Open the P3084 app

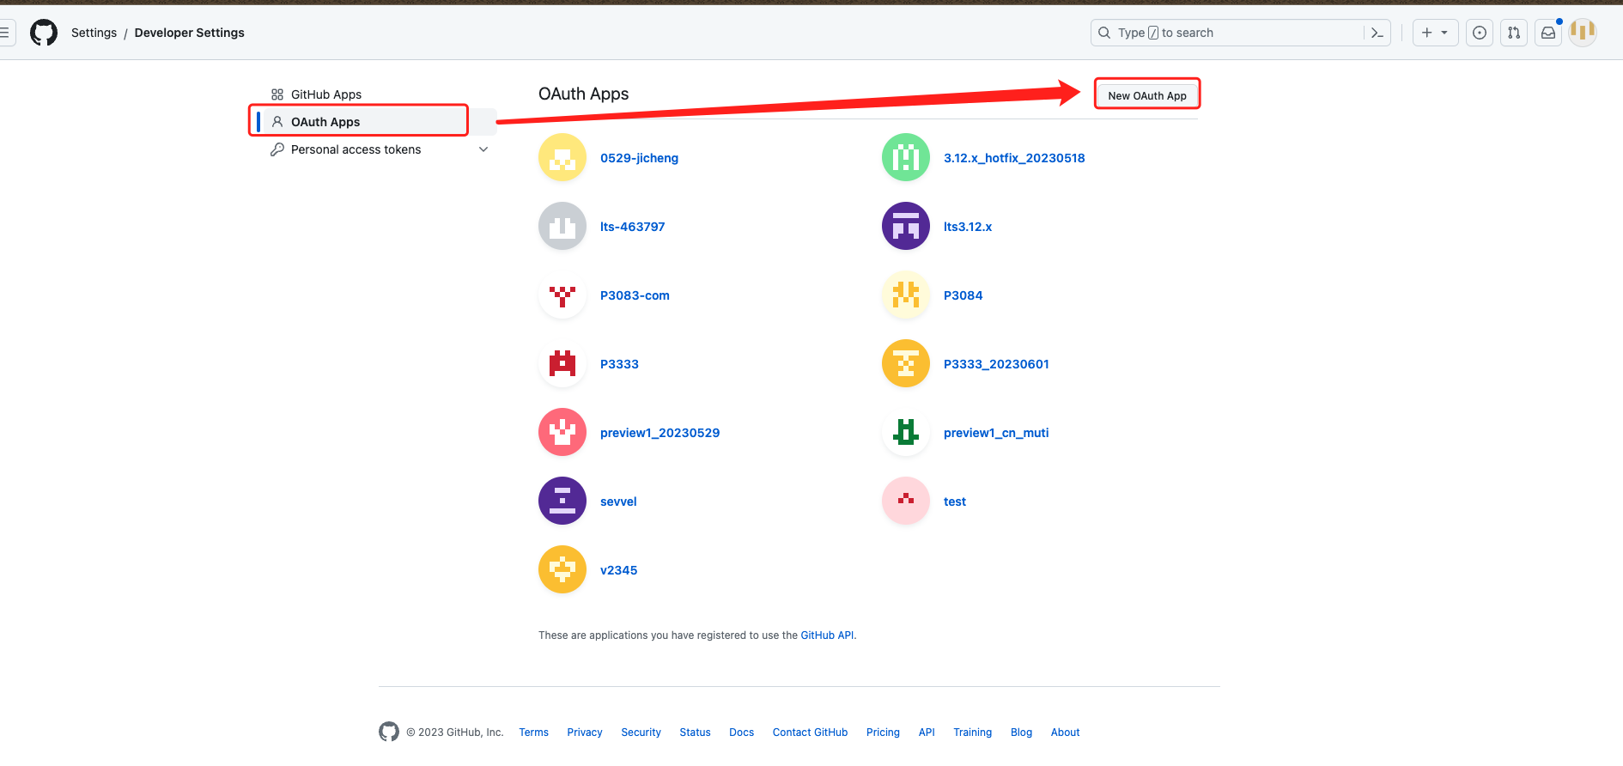click(963, 295)
